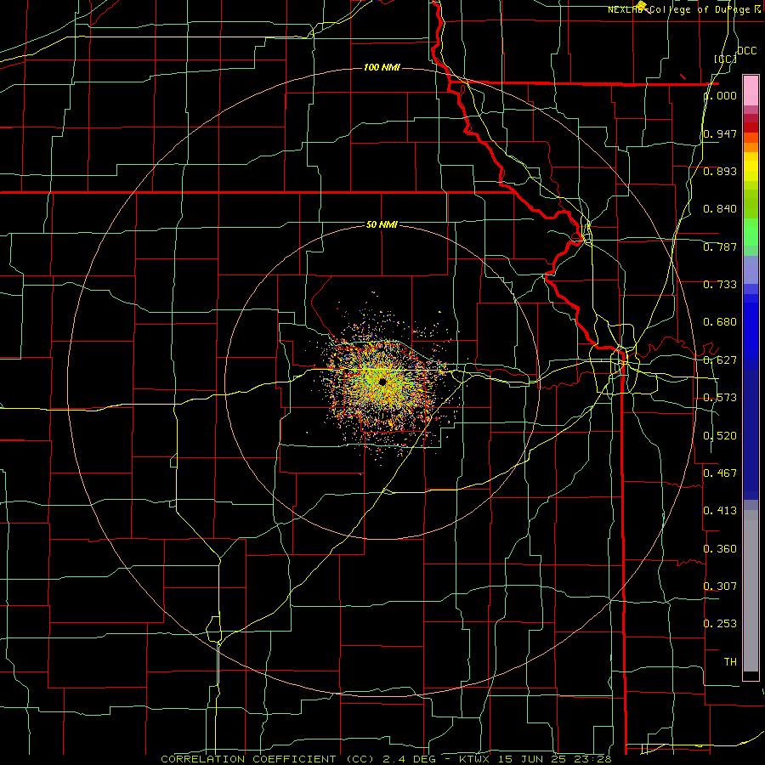This screenshot has height=765, width=765.
Task: Click the 0.573 scale value
Action: tap(720, 398)
